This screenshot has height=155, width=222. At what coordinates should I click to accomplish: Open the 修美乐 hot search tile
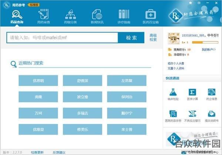83,129
